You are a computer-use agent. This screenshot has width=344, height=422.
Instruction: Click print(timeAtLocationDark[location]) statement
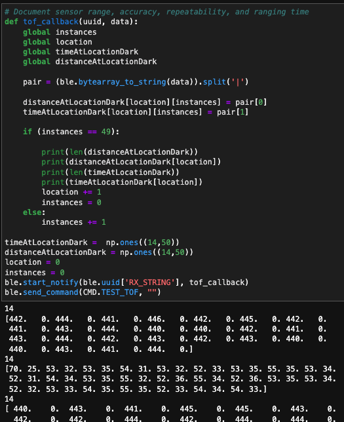[x=122, y=182]
